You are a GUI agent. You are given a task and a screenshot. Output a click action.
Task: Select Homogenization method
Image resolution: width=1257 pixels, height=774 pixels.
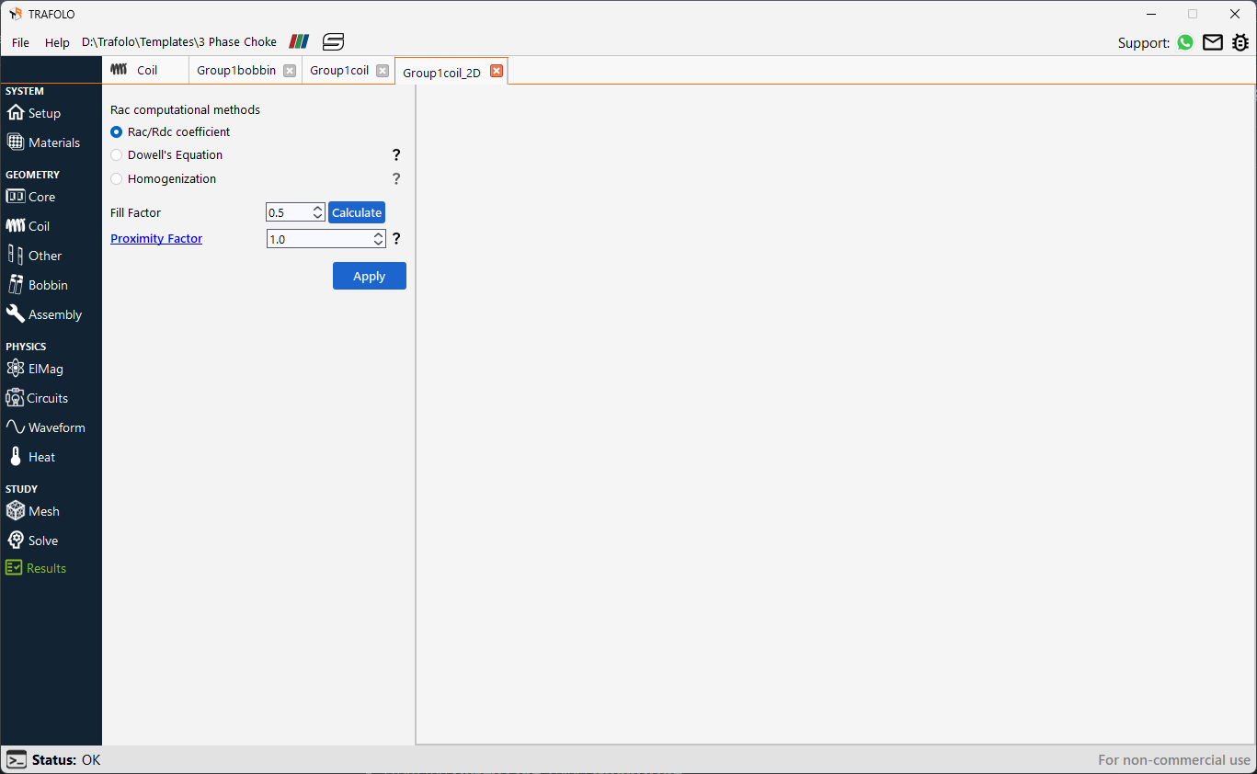click(116, 179)
